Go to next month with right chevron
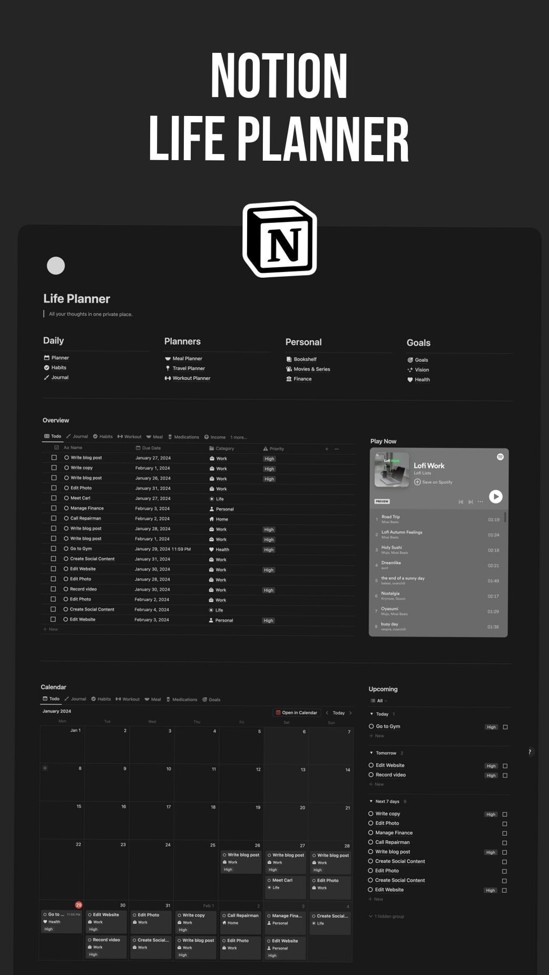The image size is (549, 975). [350, 713]
